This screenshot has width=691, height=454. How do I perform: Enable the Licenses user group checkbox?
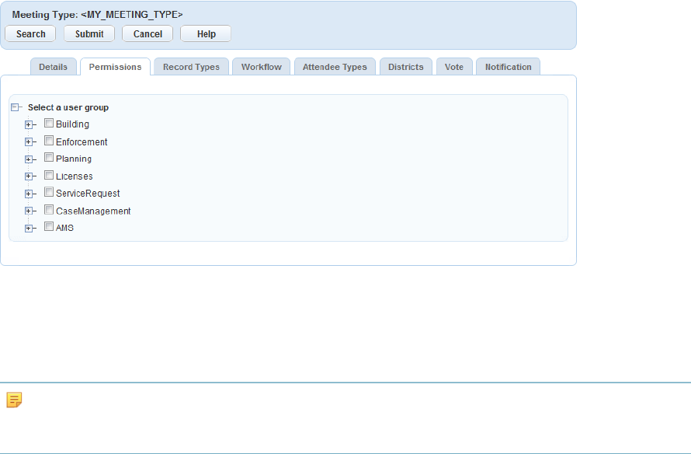pos(49,175)
